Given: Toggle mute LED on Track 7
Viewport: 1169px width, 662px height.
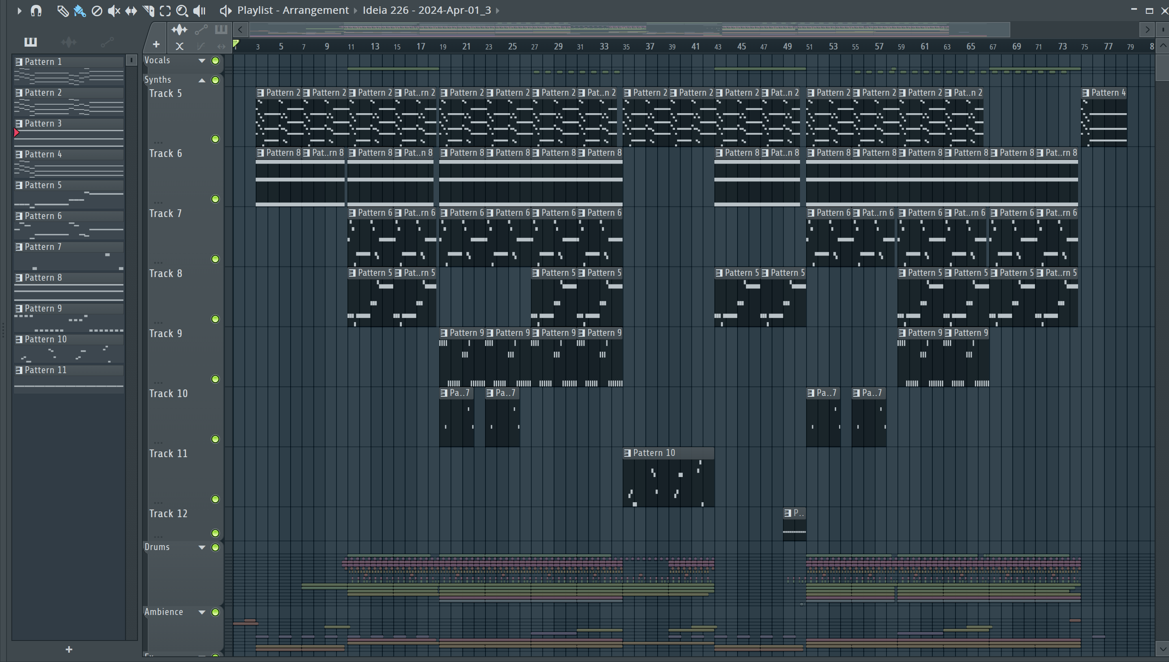Looking at the screenshot, I should pos(215,259).
